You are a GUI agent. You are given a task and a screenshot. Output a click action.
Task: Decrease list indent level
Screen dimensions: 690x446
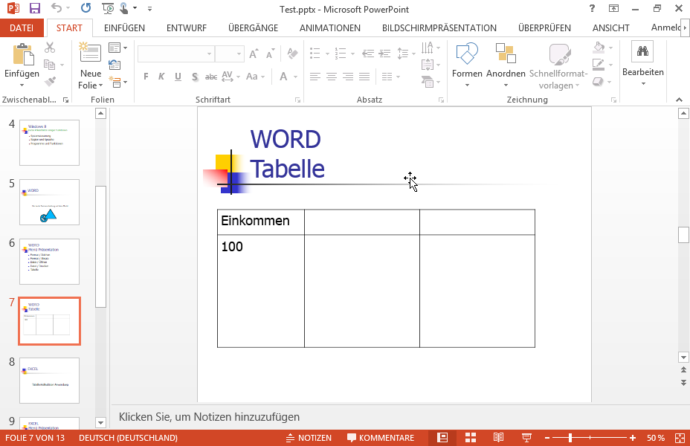pos(368,54)
